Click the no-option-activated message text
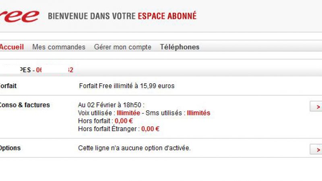The image size is (322, 181). point(134,148)
